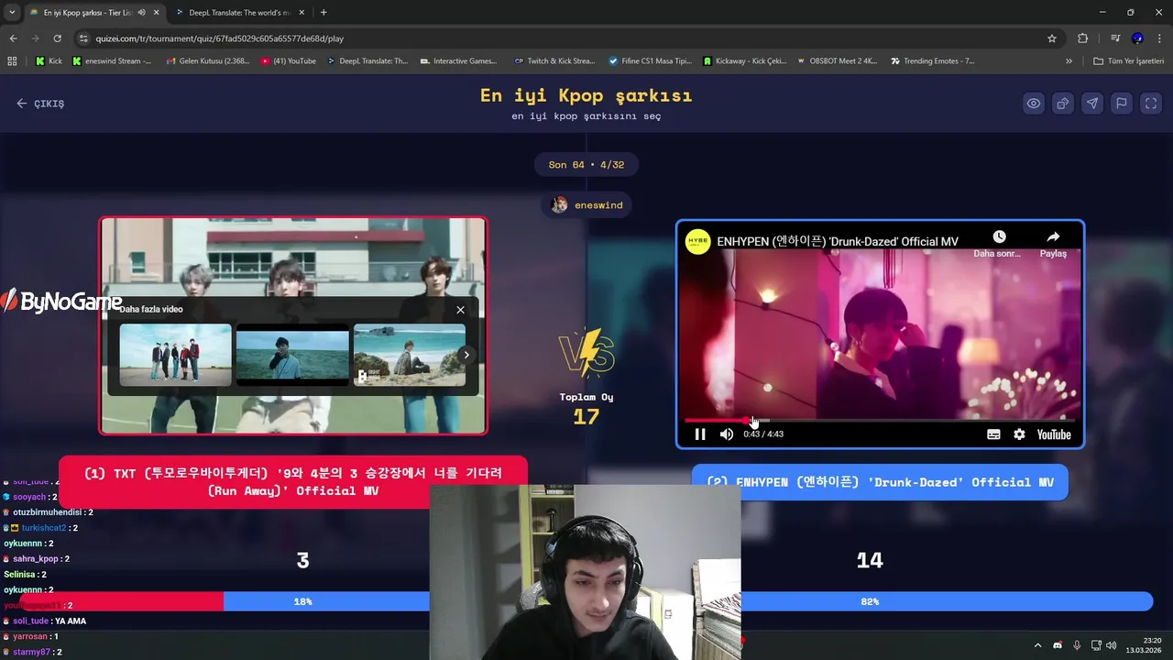This screenshot has height=660, width=1173.
Task: Vote for (2) ENHYPEN Drunk-Dazed
Action: coord(880,482)
